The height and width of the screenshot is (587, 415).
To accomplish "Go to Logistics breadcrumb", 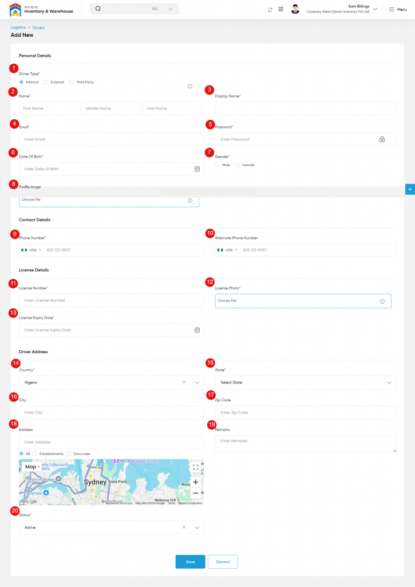I will click(x=18, y=28).
